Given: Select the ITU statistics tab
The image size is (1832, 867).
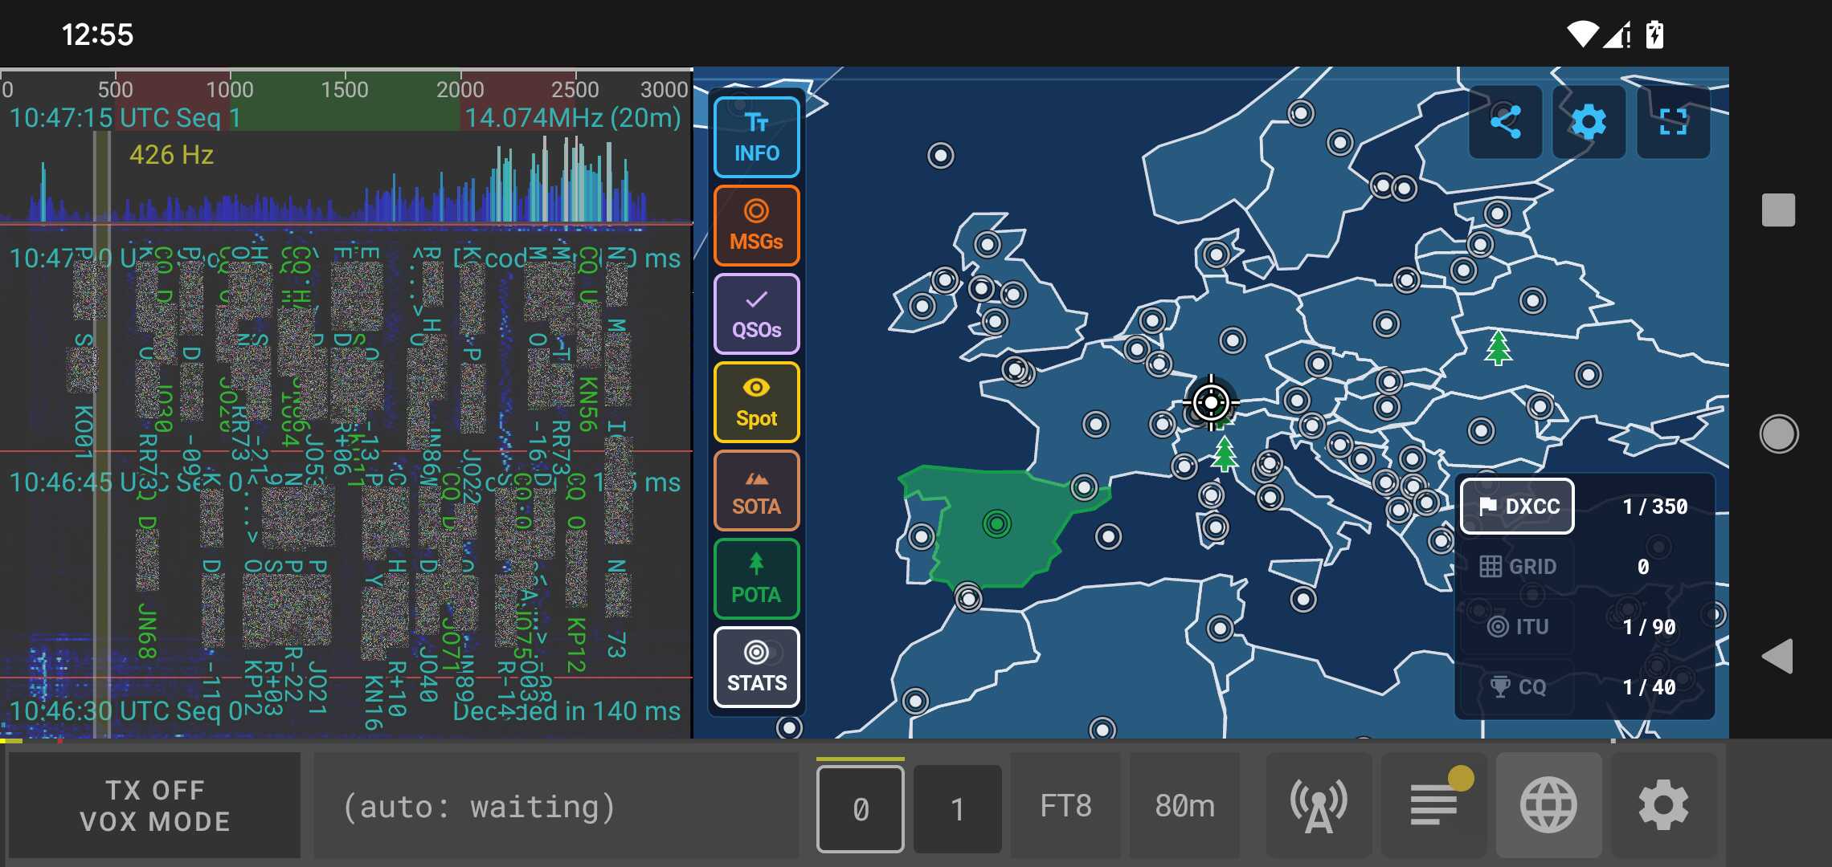Looking at the screenshot, I should pyautogui.click(x=1517, y=627).
